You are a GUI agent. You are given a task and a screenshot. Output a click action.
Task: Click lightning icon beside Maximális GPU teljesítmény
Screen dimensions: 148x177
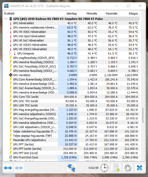[11, 140]
